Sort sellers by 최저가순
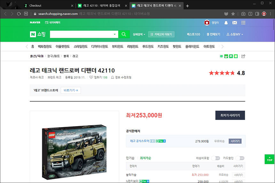The width and height of the screenshot is (275, 183). click(145, 158)
